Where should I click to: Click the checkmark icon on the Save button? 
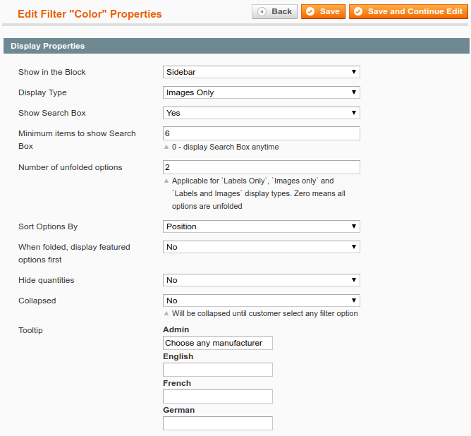pyautogui.click(x=310, y=12)
